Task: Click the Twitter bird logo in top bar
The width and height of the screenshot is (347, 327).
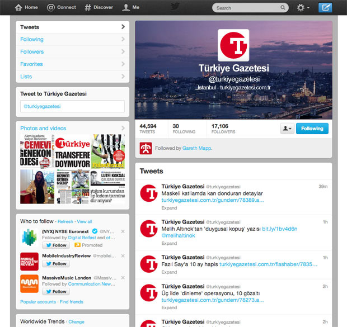Action: coord(175,6)
